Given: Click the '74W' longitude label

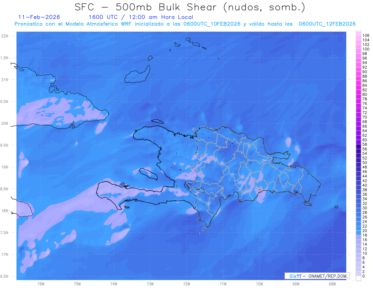Looking at the screenshot, I should pos(114,284).
